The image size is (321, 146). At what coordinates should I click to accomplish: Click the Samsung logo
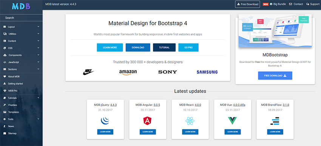click(207, 72)
